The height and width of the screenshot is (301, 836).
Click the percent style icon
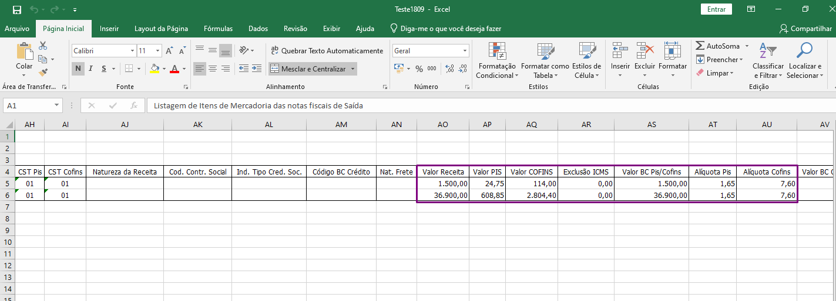[x=419, y=69]
